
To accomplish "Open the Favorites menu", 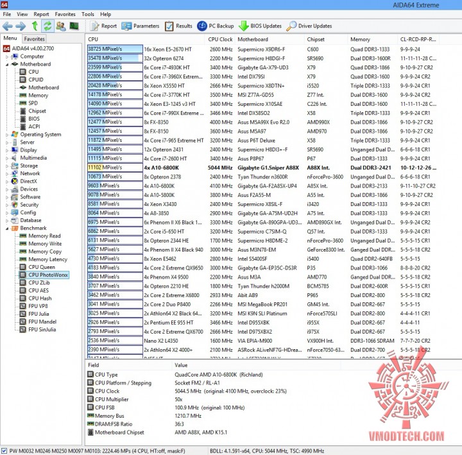I will (65, 14).
